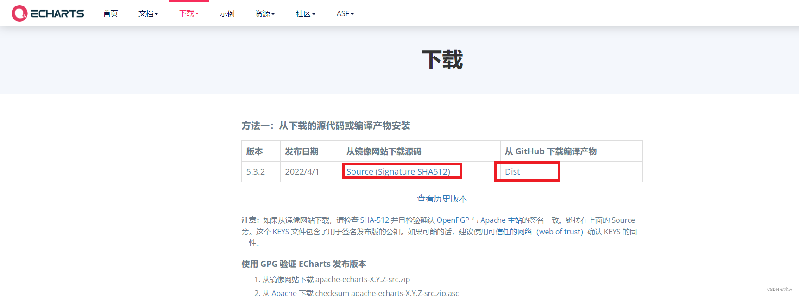Screen dimensions: 799x296
Task: Click the Apache link in step 2
Action: 284,292
